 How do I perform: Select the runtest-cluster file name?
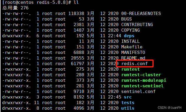pos(141,75)
